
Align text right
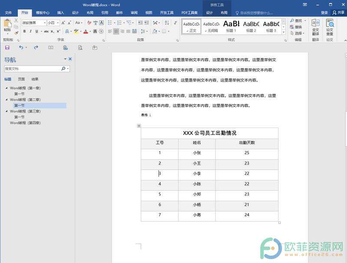point(122,31)
